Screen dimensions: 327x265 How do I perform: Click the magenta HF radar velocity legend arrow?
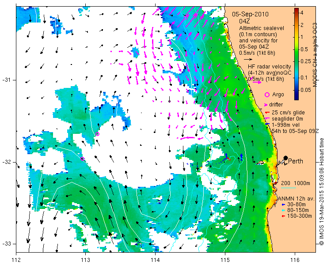coord(257,82)
